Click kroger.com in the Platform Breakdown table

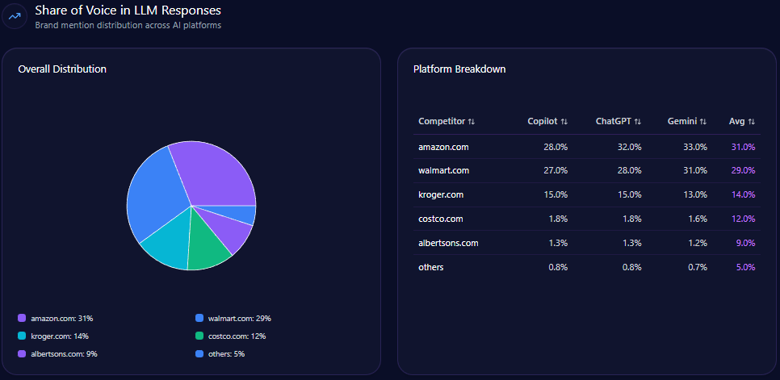pyautogui.click(x=441, y=194)
